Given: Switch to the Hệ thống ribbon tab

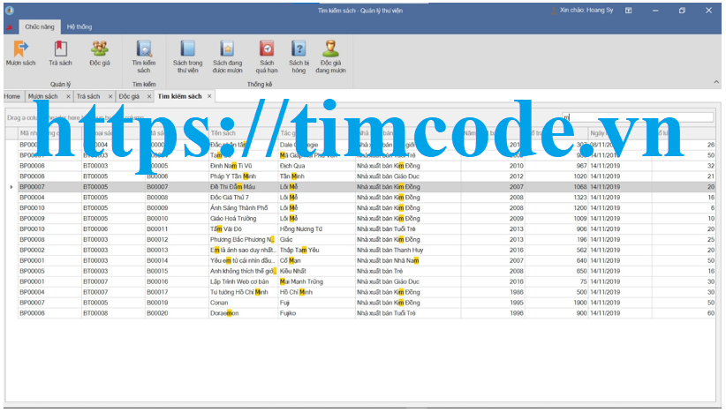Looking at the screenshot, I should (x=79, y=26).
